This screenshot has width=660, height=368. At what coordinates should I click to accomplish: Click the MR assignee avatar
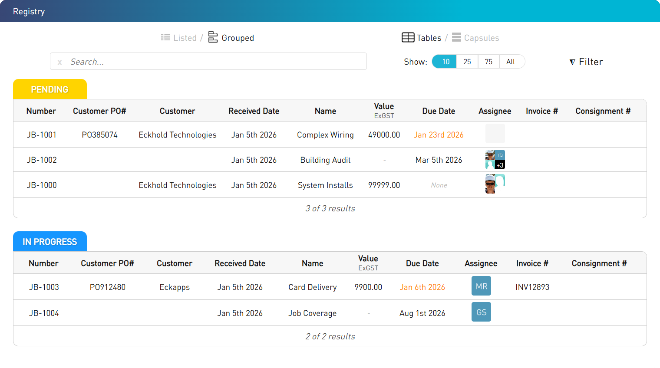point(481,286)
